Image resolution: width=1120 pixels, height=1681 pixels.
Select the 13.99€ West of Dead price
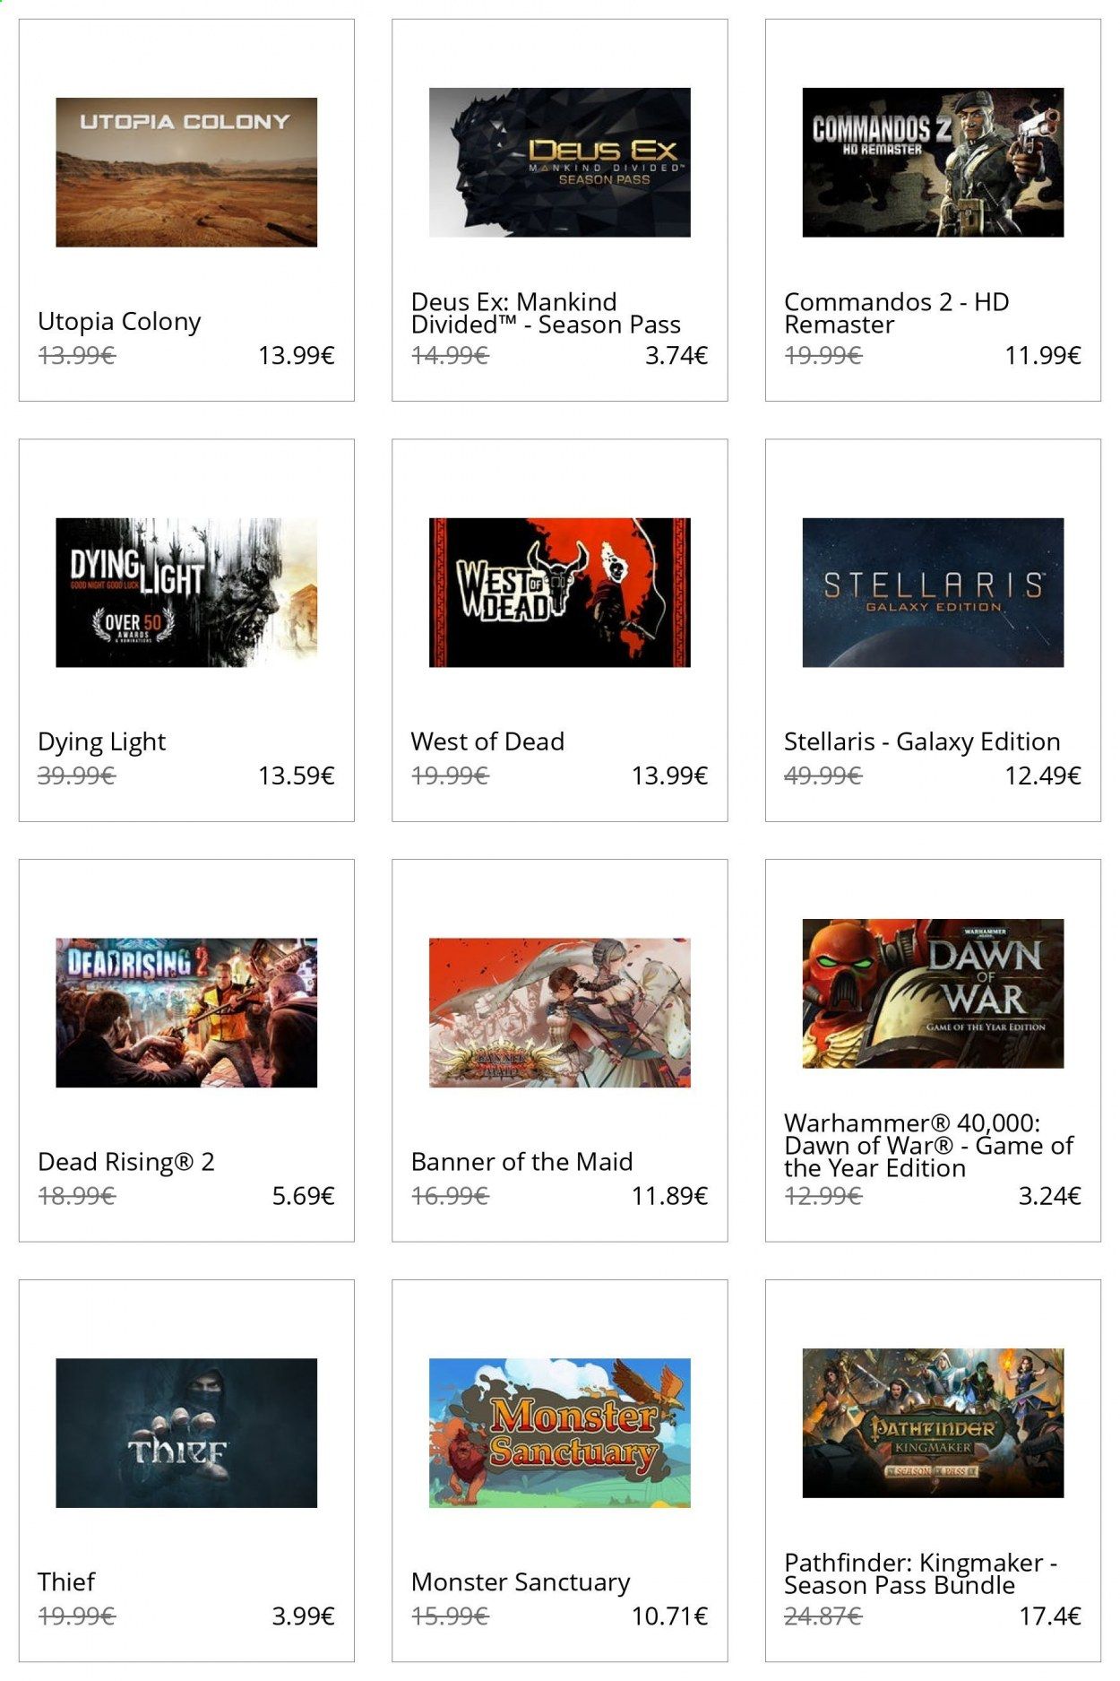[x=670, y=776]
